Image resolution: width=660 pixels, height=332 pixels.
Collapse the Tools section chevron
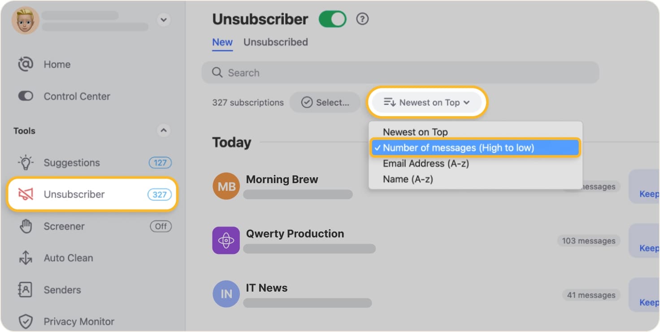pyautogui.click(x=164, y=131)
